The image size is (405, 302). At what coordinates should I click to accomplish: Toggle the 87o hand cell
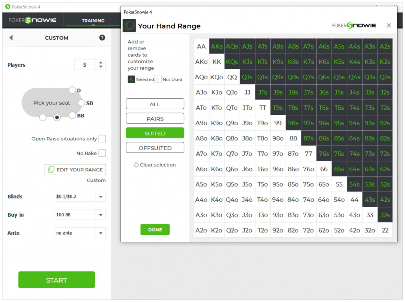(x=293, y=154)
